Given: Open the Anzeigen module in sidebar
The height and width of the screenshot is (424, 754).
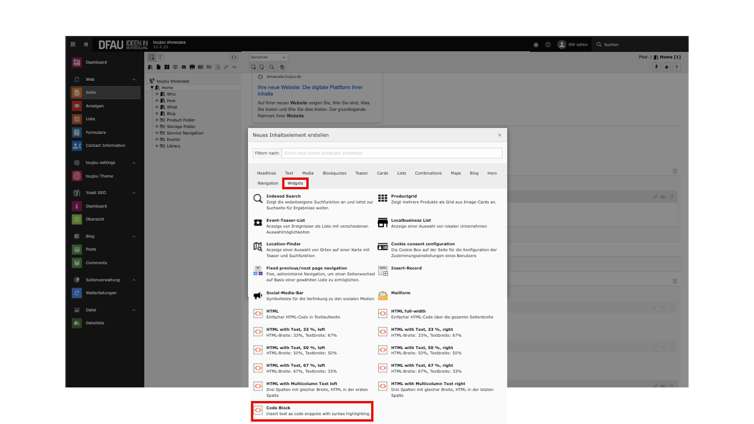Looking at the screenshot, I should [x=94, y=106].
